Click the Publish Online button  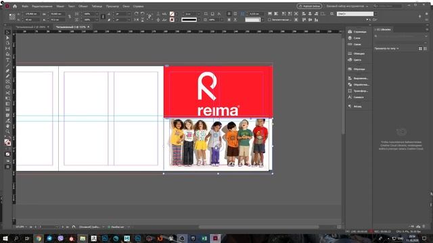pyautogui.click(x=309, y=6)
